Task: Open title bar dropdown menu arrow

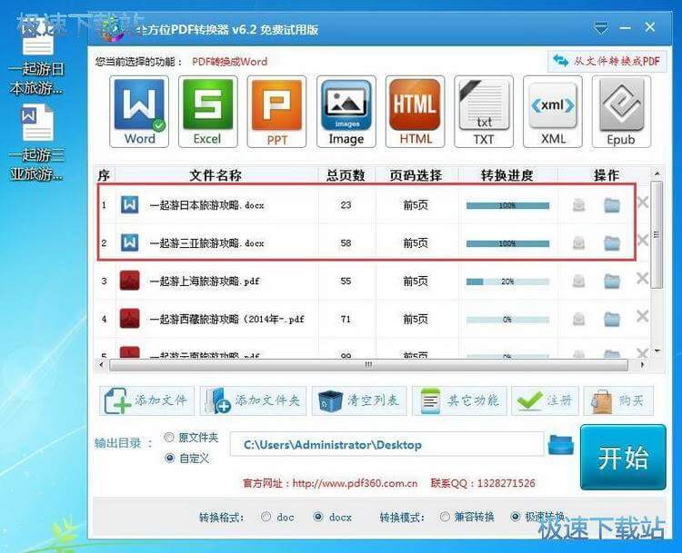Action: point(601,29)
